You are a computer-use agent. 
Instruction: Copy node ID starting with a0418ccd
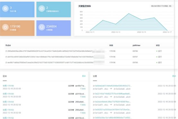point(6,57)
